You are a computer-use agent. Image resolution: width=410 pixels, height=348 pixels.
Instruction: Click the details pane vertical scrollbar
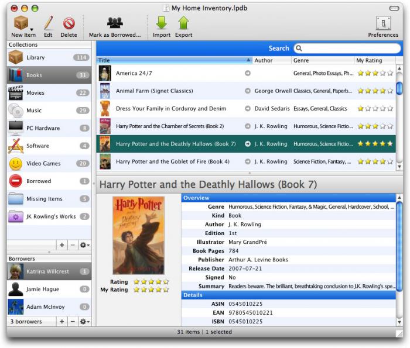(x=399, y=260)
